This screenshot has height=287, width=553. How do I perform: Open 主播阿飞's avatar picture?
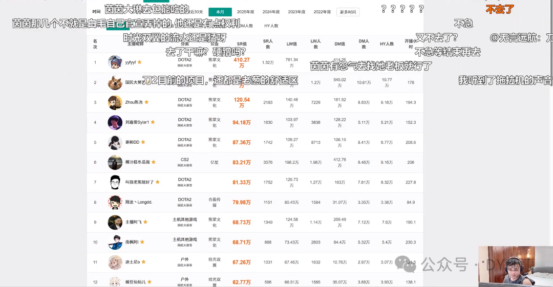tap(115, 222)
